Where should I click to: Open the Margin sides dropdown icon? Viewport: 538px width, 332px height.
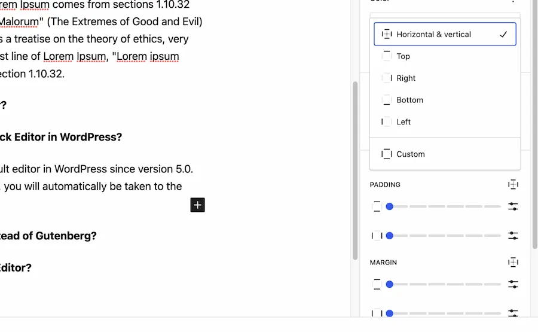[x=513, y=262]
